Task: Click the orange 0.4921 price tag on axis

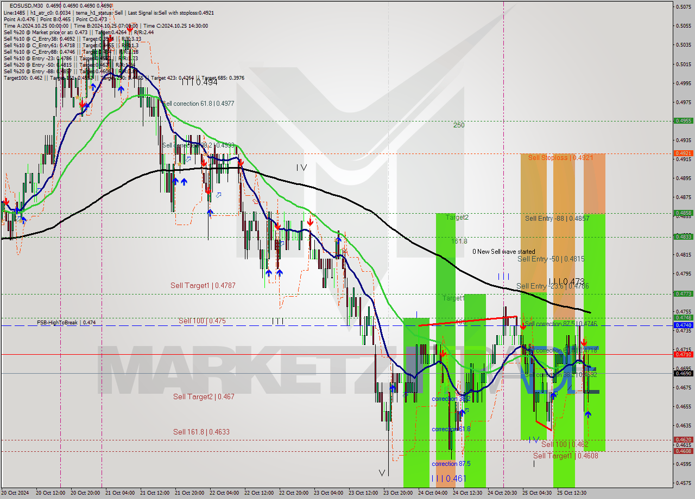Action: (683, 153)
